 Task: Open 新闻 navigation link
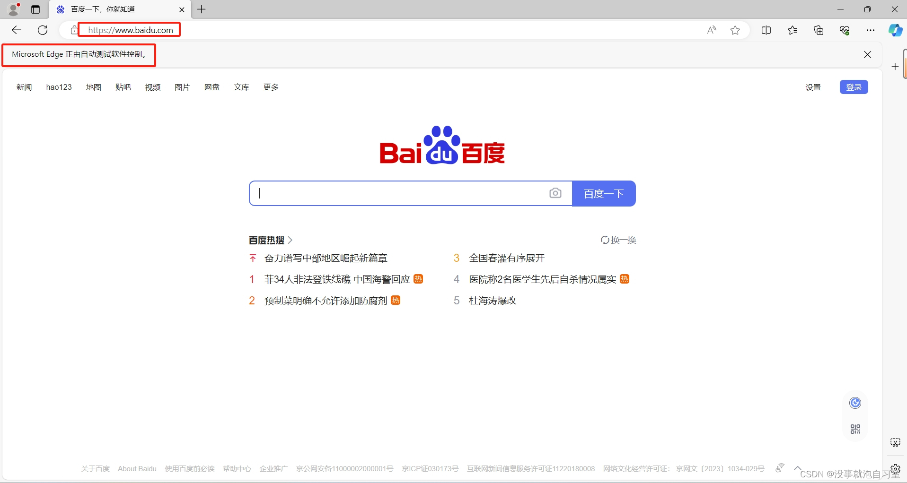pos(24,87)
